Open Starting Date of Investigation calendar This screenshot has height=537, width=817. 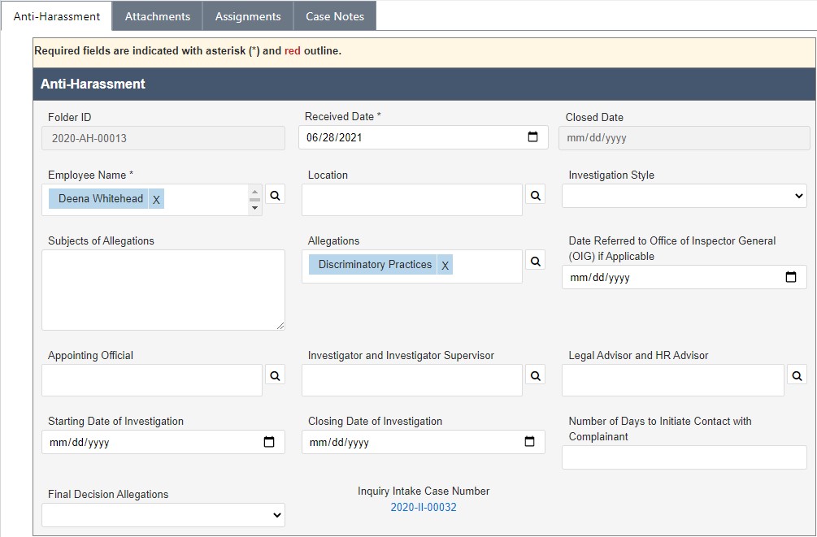click(269, 442)
